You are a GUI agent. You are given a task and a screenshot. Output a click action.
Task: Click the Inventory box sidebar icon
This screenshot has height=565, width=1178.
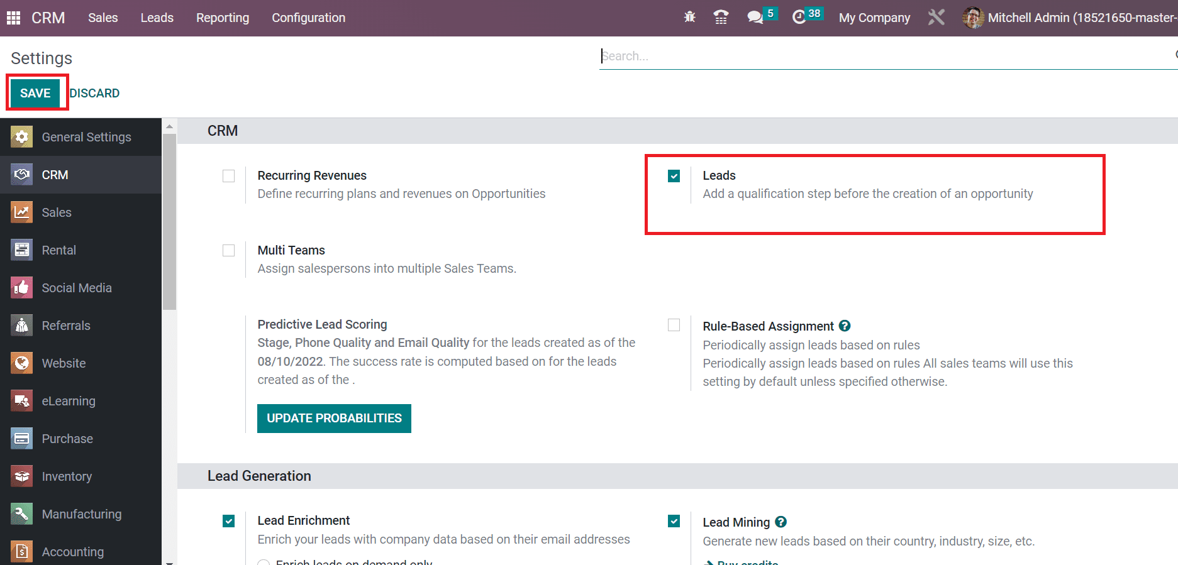22,476
